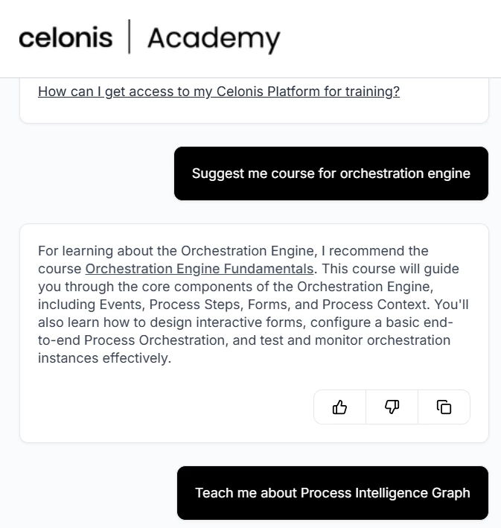Click empty space left of the "Suggest me course" bubble
501x528 pixels.
click(89, 174)
